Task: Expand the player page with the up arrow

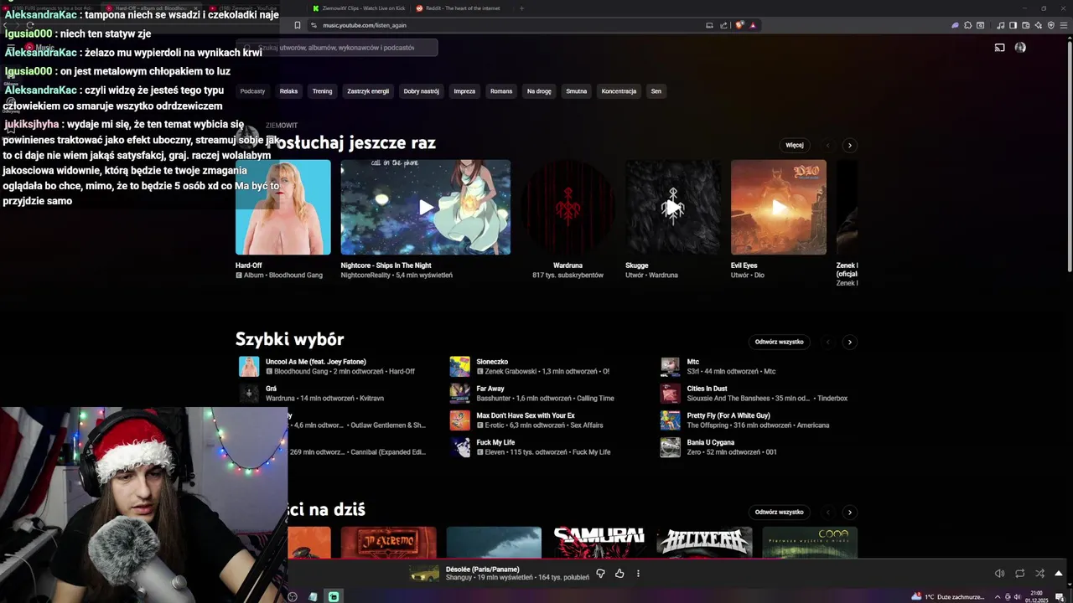Action: tap(1059, 574)
